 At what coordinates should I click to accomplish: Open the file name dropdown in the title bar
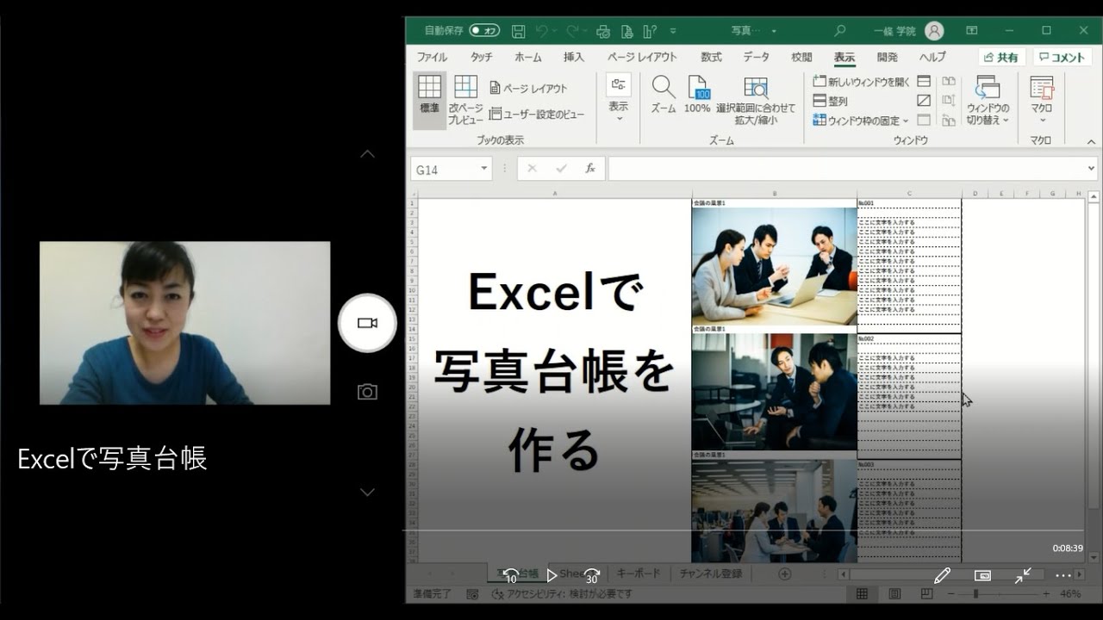tap(774, 31)
